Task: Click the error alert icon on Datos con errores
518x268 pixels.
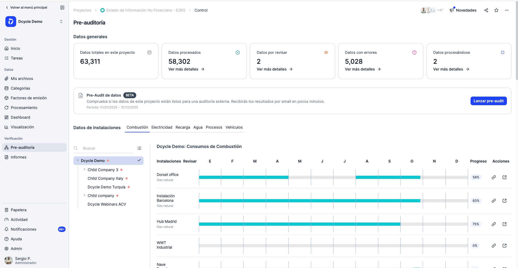Action: [x=414, y=52]
